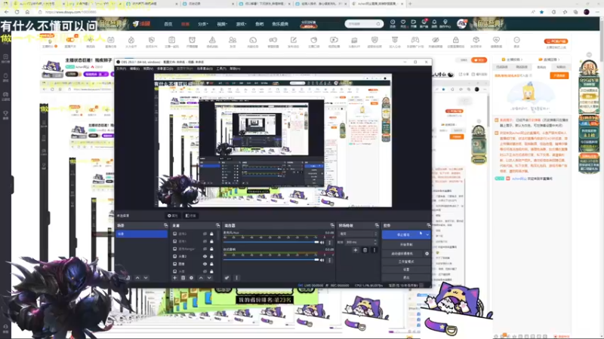Open mixer footer three-dot menu
This screenshot has height=339, width=604.
tap(236, 277)
